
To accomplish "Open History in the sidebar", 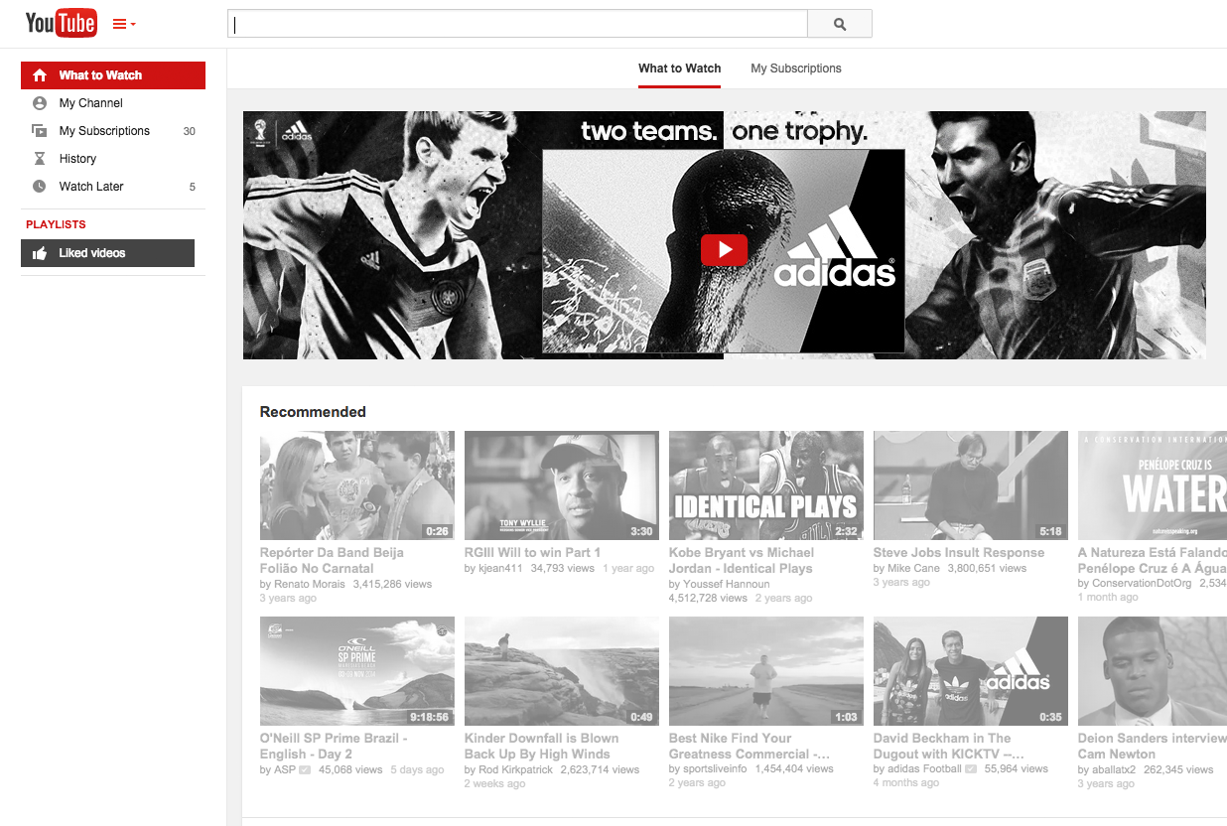I will (113, 159).
